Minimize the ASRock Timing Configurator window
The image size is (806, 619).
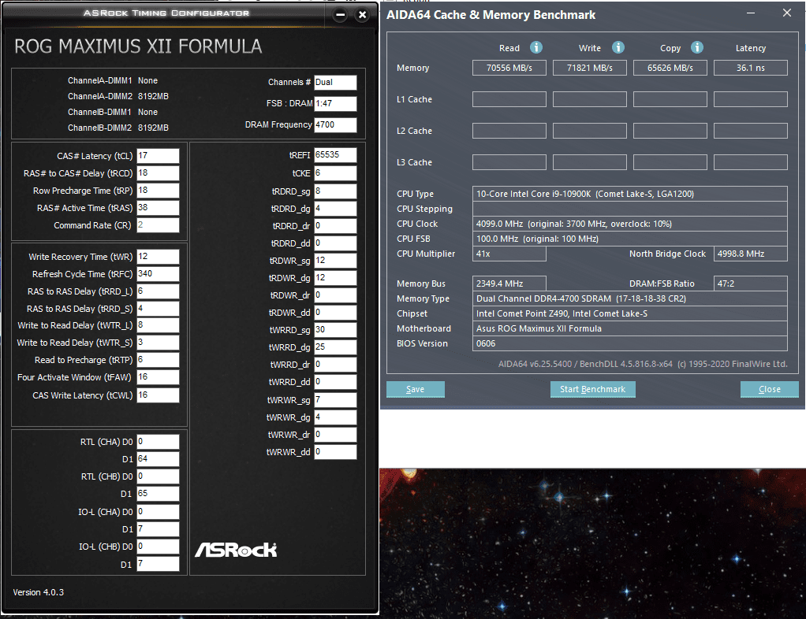click(x=340, y=15)
